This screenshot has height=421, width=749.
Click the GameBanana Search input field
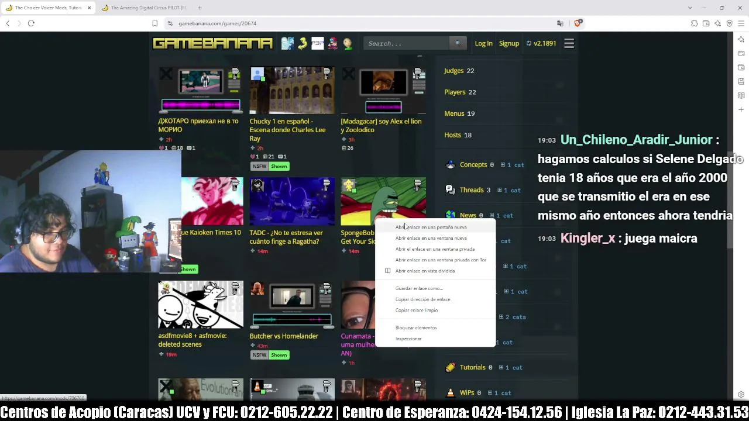click(407, 43)
